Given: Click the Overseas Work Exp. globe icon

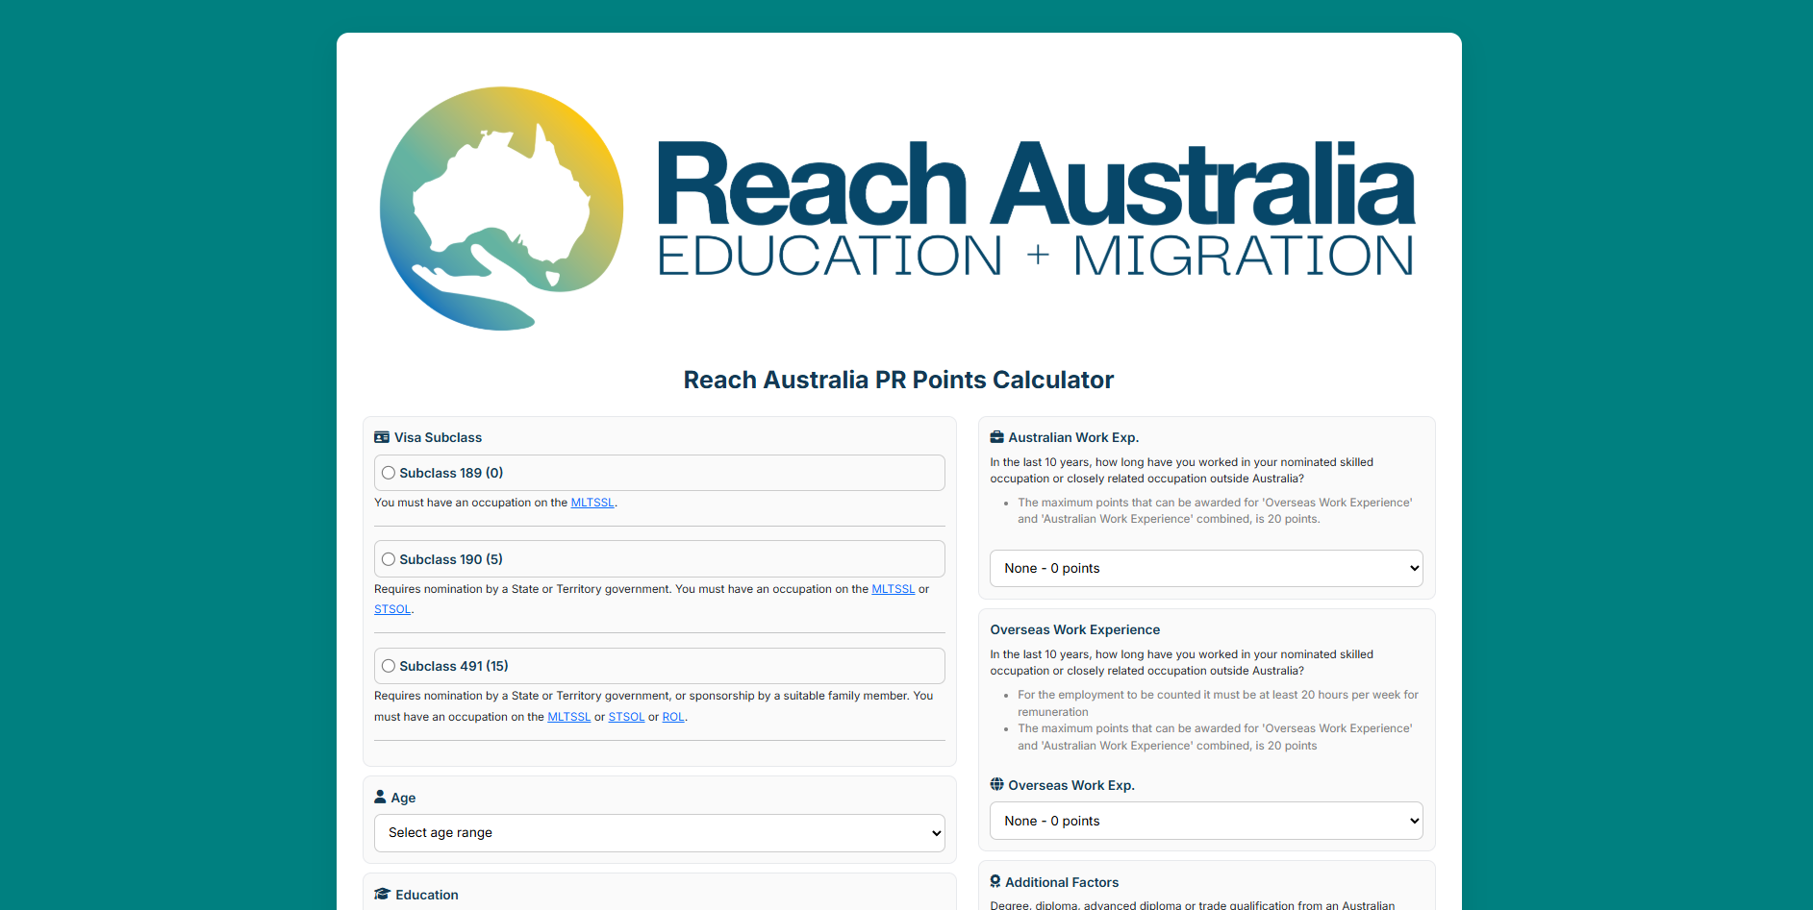Looking at the screenshot, I should click(x=996, y=784).
